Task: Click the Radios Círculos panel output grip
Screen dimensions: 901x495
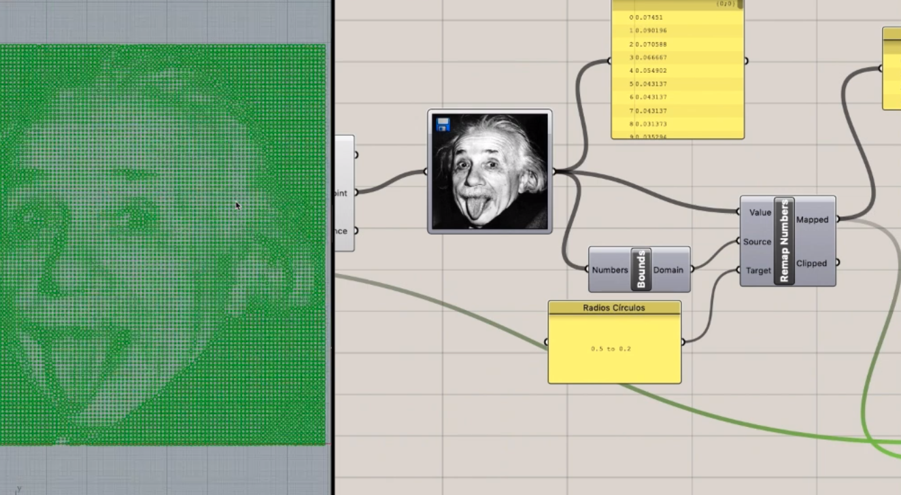Action: pyautogui.click(x=683, y=342)
